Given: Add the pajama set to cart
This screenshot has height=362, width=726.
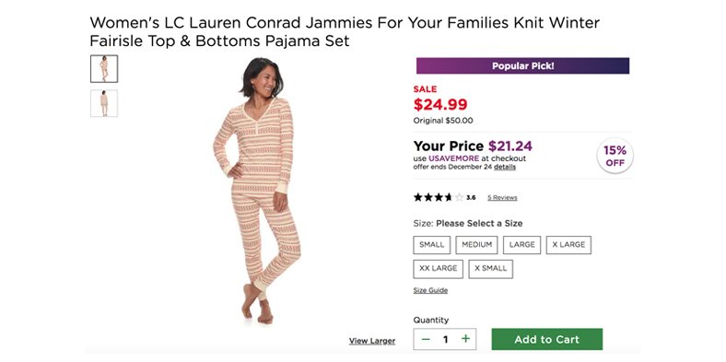Looking at the screenshot, I should pos(547,339).
